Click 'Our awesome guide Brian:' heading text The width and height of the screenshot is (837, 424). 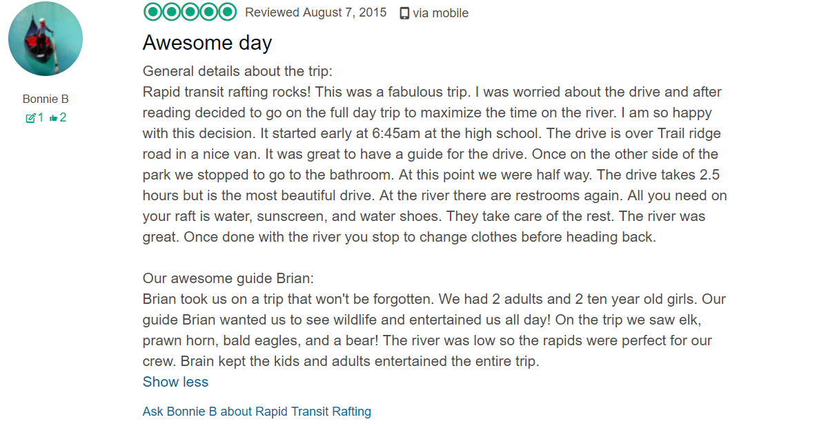pos(228,278)
